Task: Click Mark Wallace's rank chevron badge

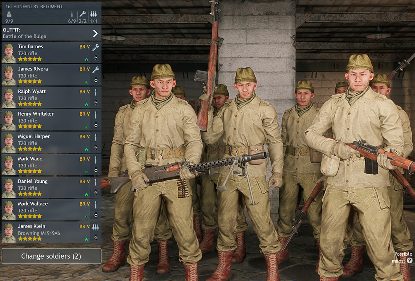Action: pyautogui.click(x=96, y=215)
